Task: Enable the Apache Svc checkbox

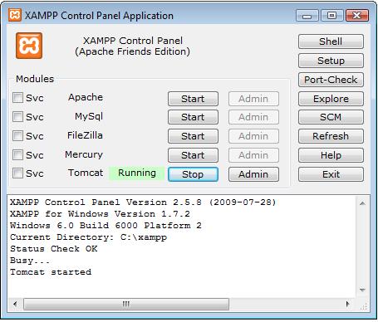Action: point(17,98)
